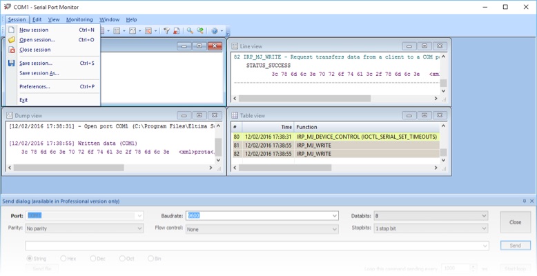
Task: Select row 80 IRP_MJ_DEVICE_CONTROL in Table view
Action: click(x=335, y=137)
